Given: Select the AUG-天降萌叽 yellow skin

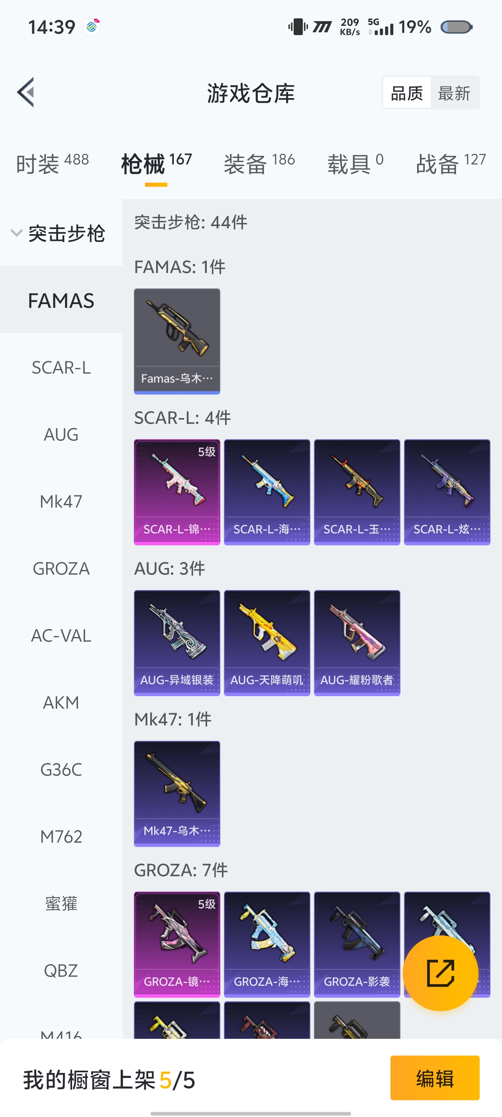Looking at the screenshot, I should (x=267, y=643).
